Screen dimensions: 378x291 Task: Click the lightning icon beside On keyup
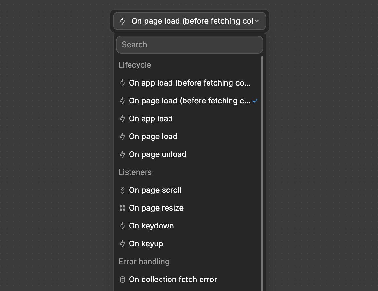pos(122,243)
